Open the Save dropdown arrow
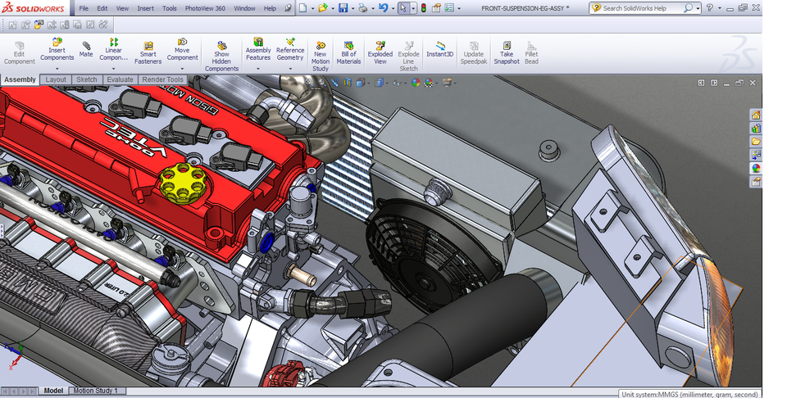Image resolution: width=787 pixels, height=398 pixels. click(x=353, y=8)
